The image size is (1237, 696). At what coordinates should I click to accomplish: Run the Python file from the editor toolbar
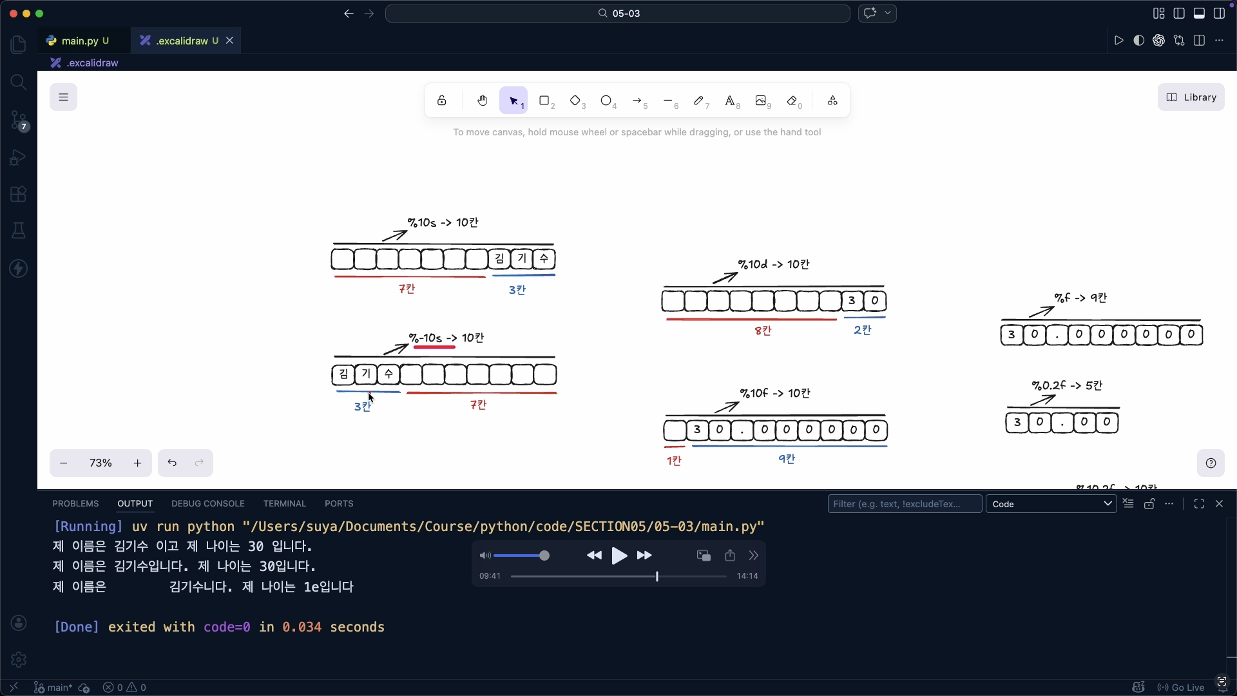point(1120,40)
